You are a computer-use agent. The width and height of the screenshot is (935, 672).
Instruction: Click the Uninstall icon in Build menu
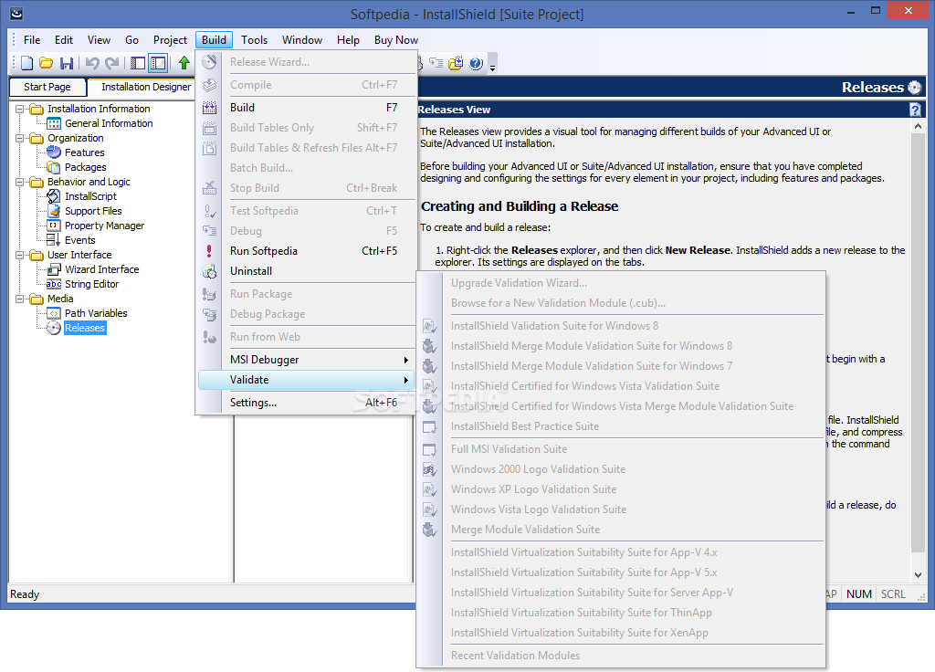click(209, 271)
